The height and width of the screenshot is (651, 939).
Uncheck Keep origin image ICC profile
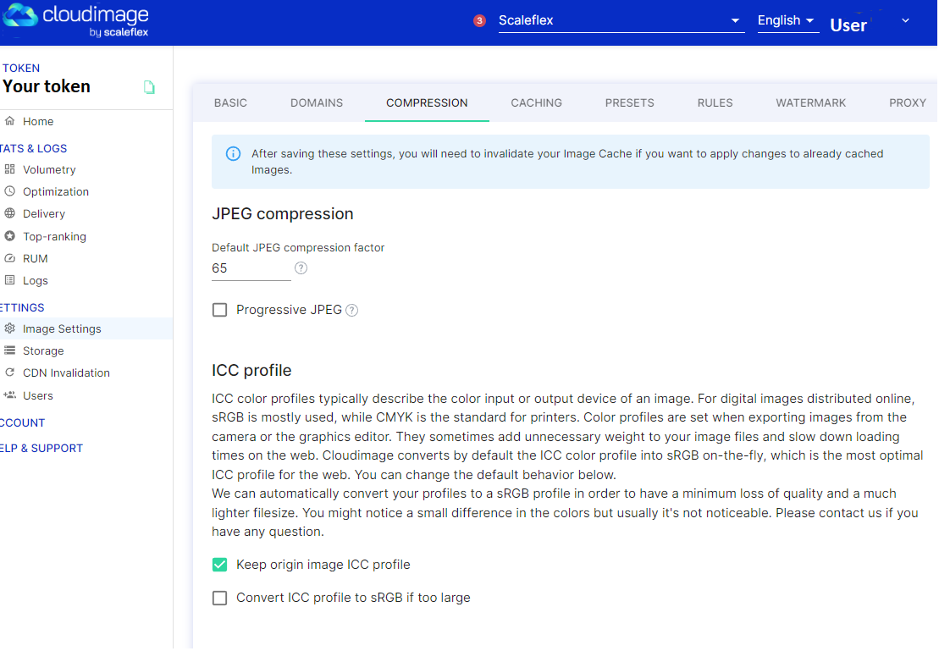(x=220, y=565)
